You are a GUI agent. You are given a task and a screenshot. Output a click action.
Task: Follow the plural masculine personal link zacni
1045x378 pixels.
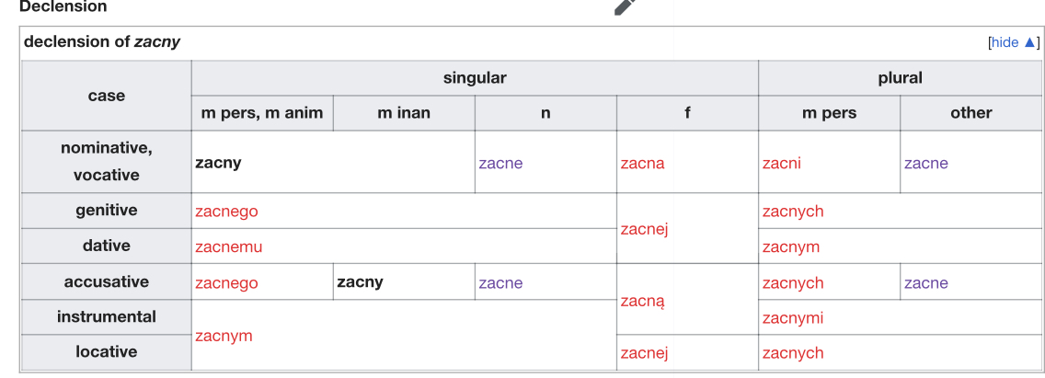[782, 164]
